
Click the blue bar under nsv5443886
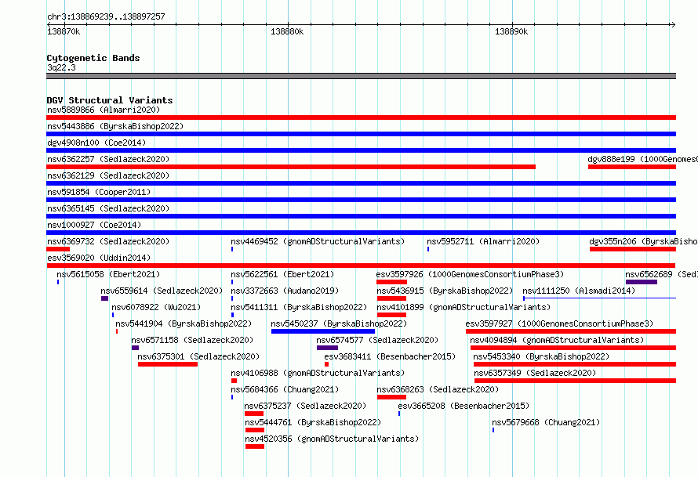click(x=361, y=134)
